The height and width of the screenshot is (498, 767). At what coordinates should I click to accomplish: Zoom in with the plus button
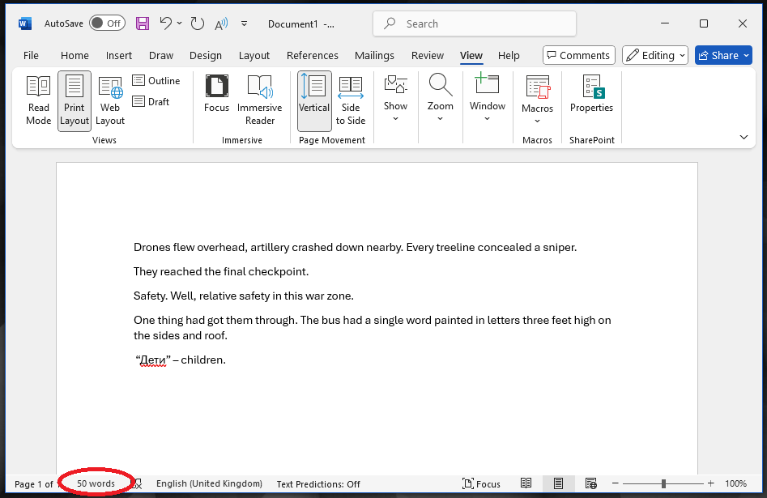pyautogui.click(x=711, y=483)
